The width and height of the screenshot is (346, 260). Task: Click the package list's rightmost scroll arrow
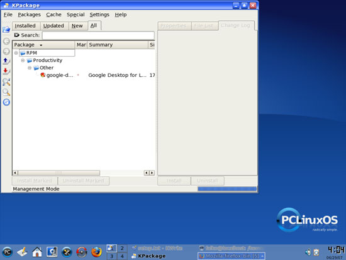152,172
